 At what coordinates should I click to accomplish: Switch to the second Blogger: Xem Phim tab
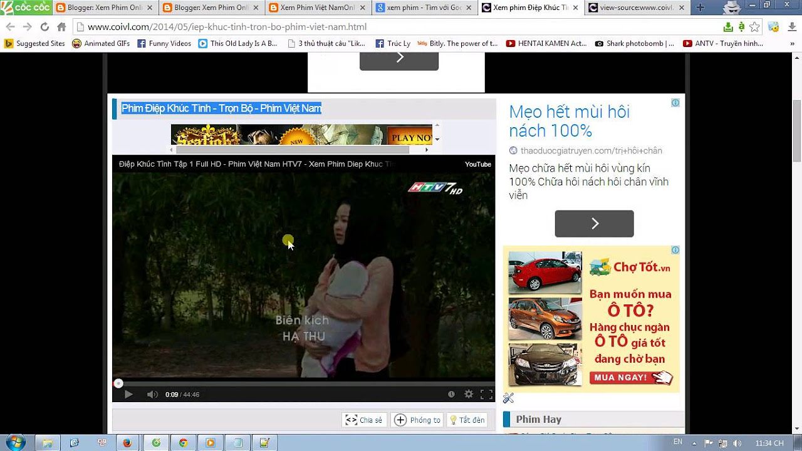[x=211, y=8]
